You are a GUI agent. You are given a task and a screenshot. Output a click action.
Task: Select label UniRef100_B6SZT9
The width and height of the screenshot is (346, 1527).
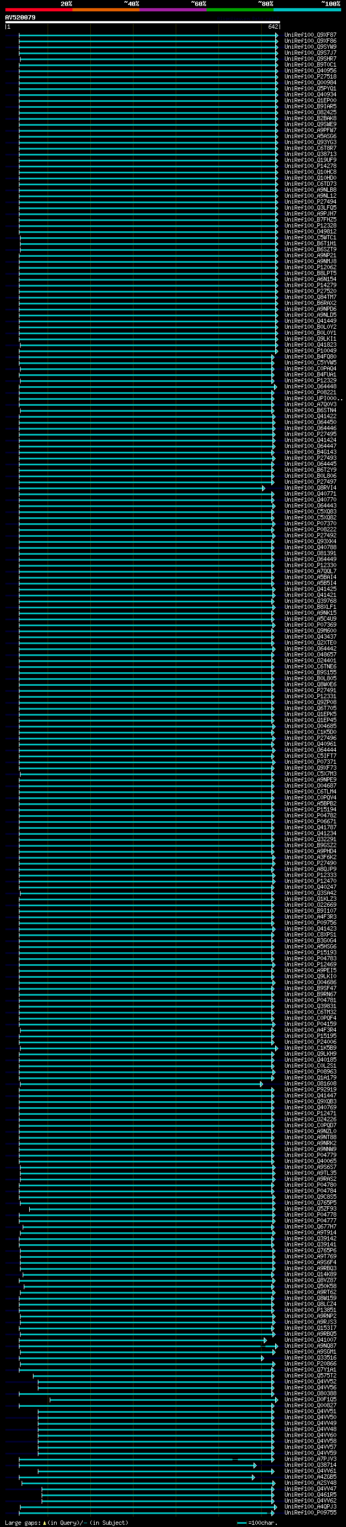coord(310,250)
